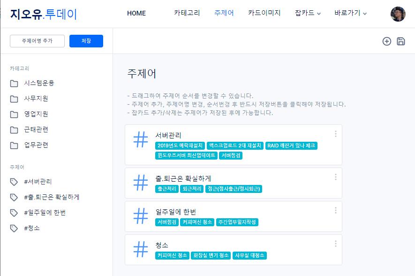Screen dimensions: 415x276
Task: Open the user profile avatar
Action: click(x=398, y=14)
